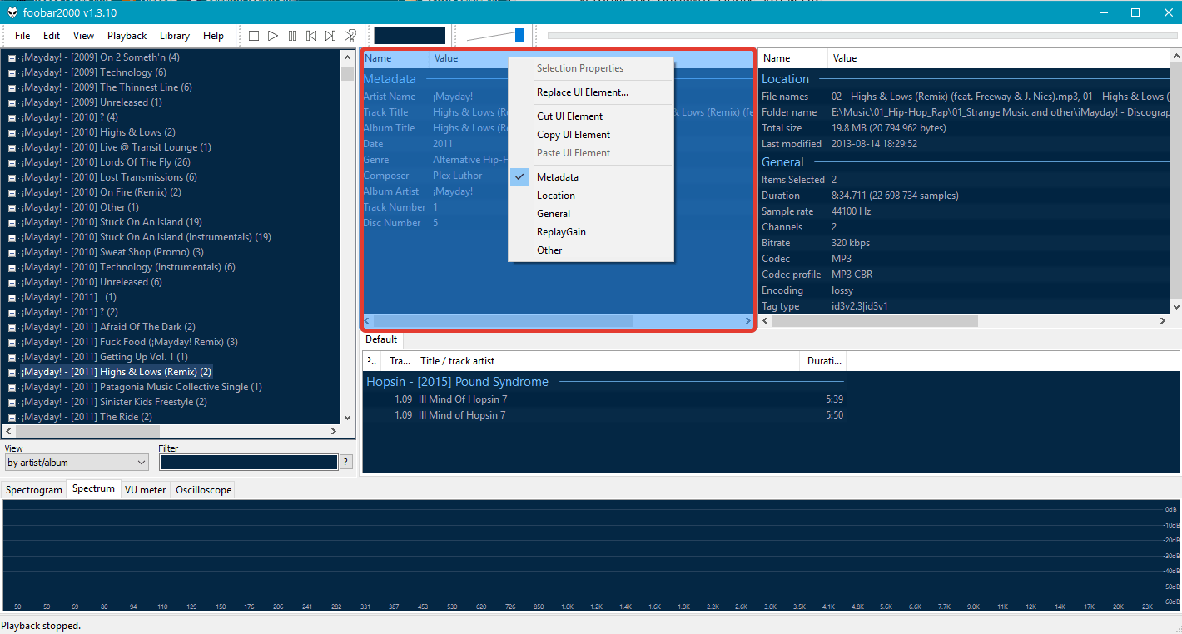Viewport: 1182px width, 634px height.
Task: Open the File menu
Action: pos(22,36)
